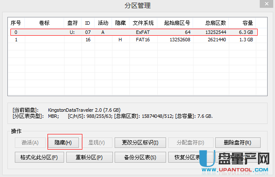The width and height of the screenshot is (275, 177).
Task: Select the ExFAT partition row 0
Action: click(131, 32)
